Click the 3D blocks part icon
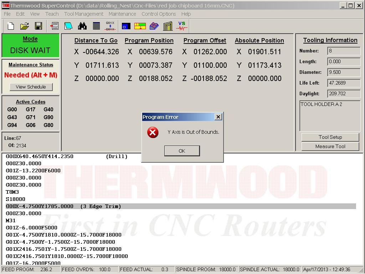 pyautogui.click(x=154, y=26)
